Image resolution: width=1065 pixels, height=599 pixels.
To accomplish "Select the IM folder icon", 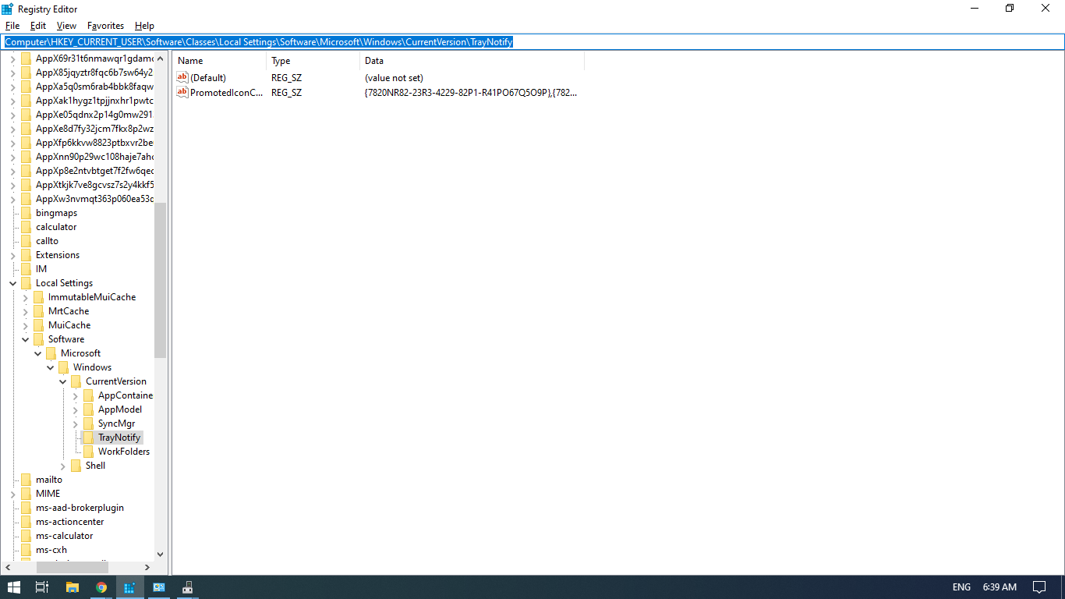I will 26,269.
